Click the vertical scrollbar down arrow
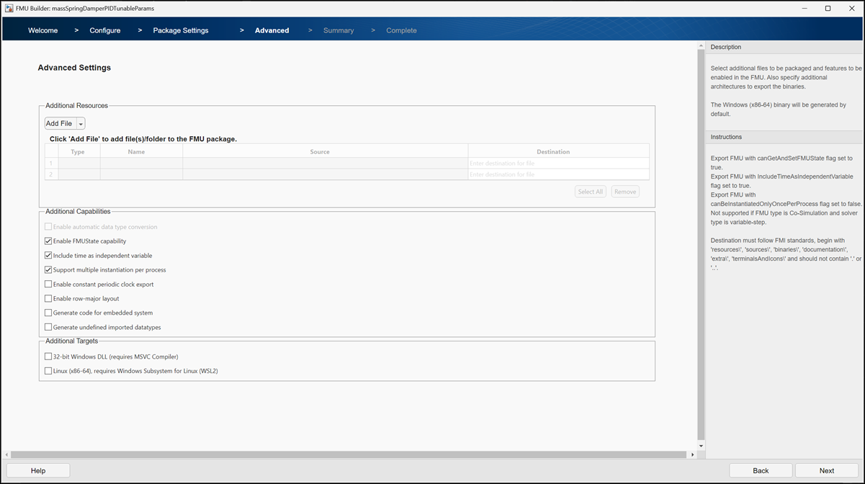865x484 pixels. click(x=700, y=445)
